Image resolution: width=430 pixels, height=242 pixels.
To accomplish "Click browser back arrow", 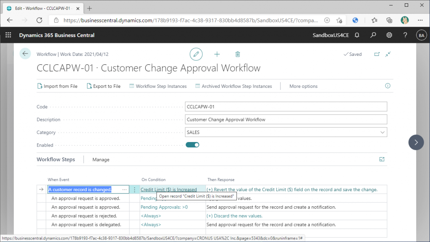I will click(x=10, y=20).
